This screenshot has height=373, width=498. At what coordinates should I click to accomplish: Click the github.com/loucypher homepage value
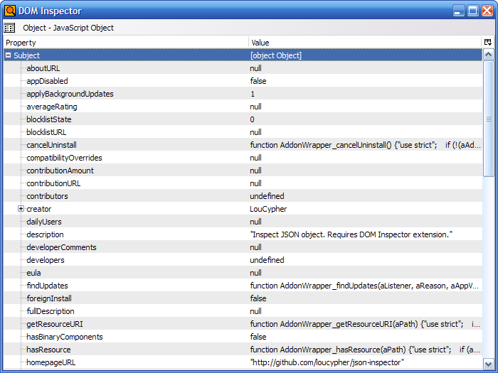click(x=327, y=362)
